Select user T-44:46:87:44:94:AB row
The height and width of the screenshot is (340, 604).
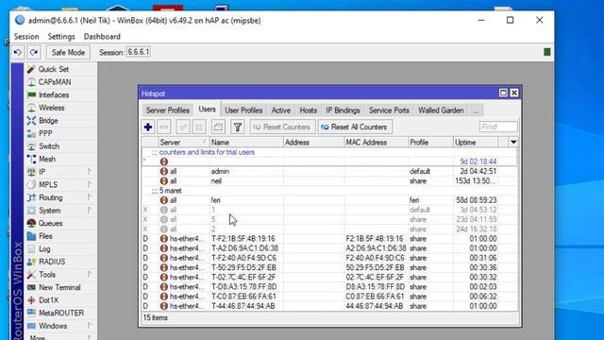point(329,306)
